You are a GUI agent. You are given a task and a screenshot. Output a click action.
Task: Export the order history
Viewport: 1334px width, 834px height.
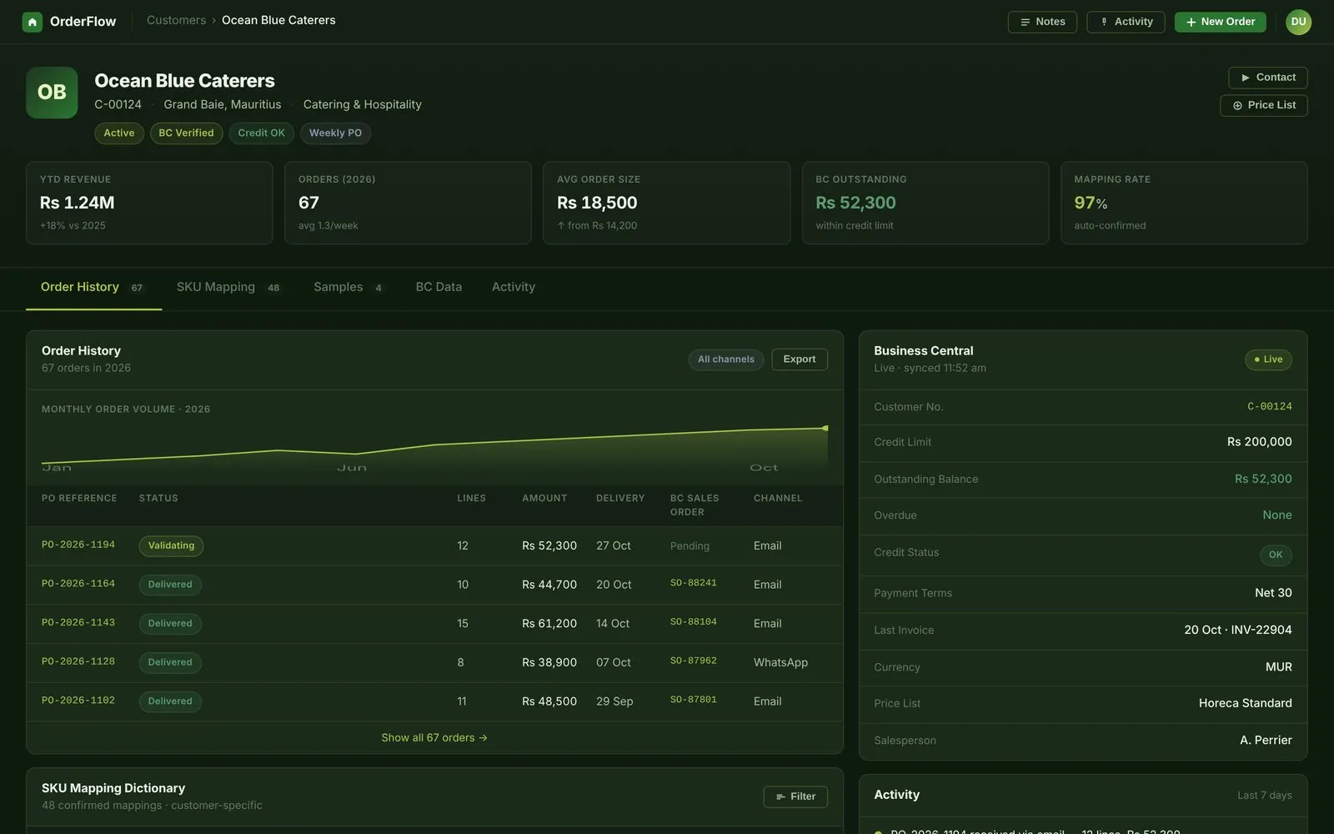(800, 359)
